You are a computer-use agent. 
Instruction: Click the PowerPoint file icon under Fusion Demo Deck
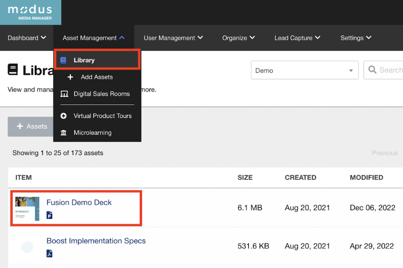point(50,216)
